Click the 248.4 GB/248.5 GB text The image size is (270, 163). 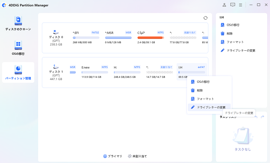[x=125, y=77]
